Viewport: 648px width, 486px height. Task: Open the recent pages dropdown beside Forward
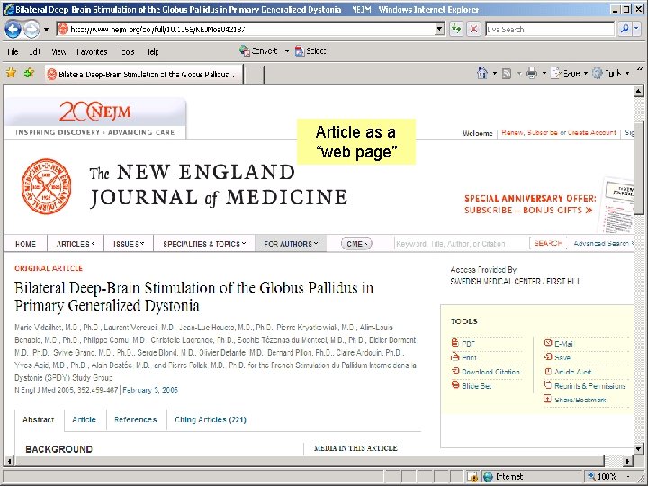tap(46, 30)
